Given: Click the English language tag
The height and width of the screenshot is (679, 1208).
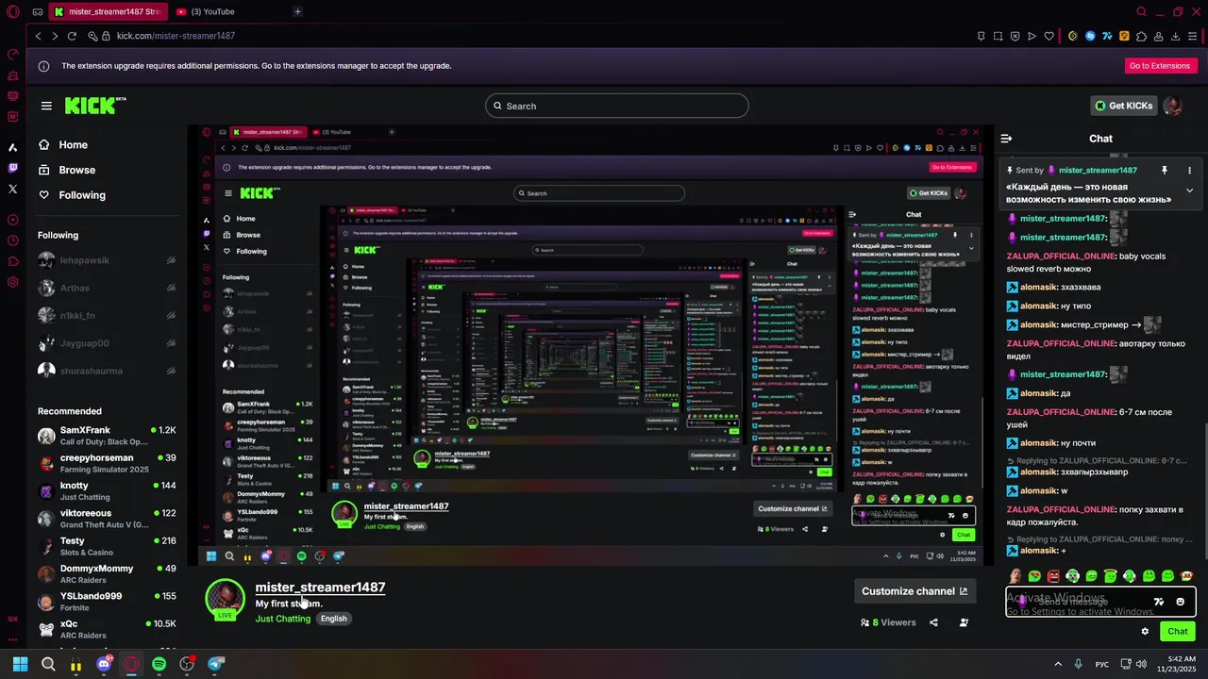Looking at the screenshot, I should (333, 619).
